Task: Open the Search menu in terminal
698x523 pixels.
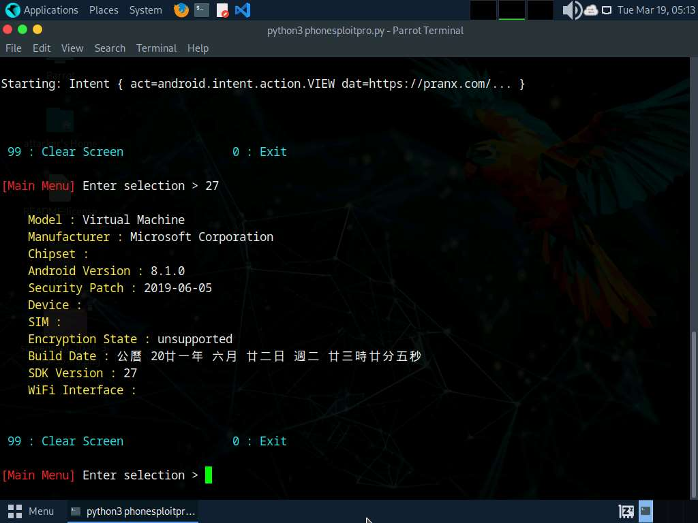Action: [x=110, y=48]
